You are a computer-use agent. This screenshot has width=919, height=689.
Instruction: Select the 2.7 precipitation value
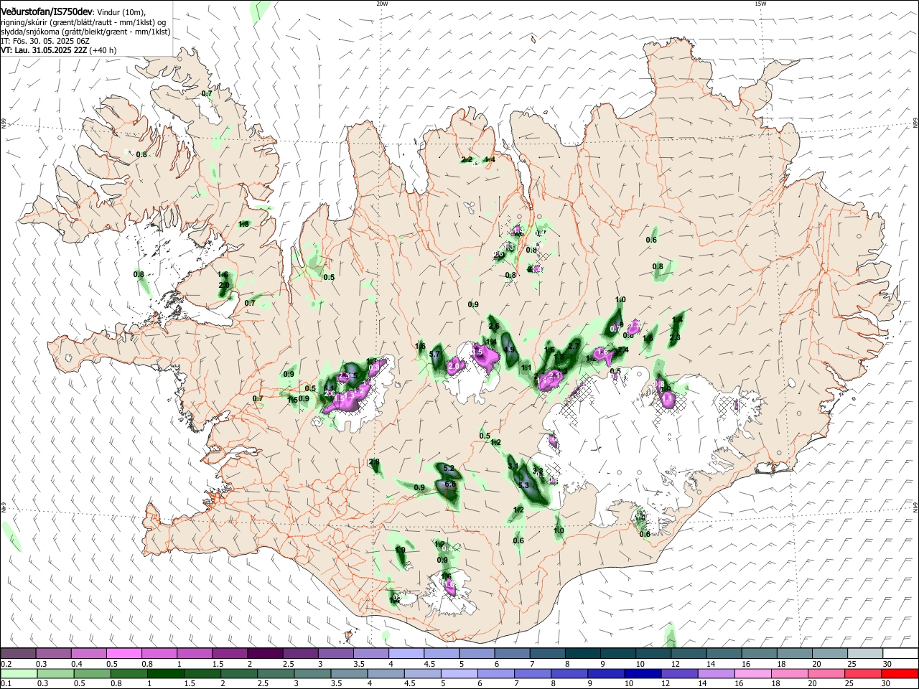574,347
